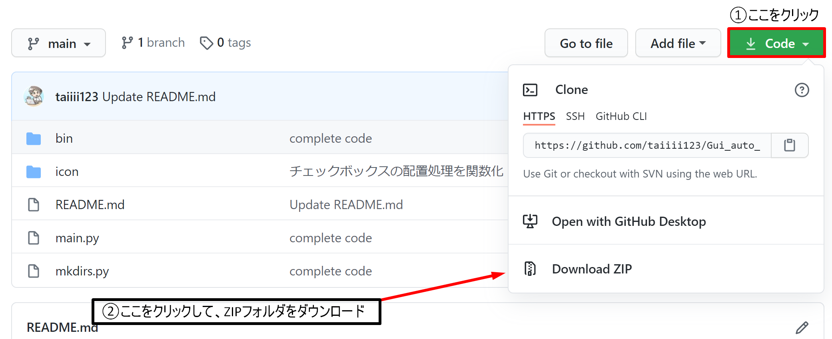Click the ZIP file icon
The width and height of the screenshot is (832, 339).
pos(530,269)
